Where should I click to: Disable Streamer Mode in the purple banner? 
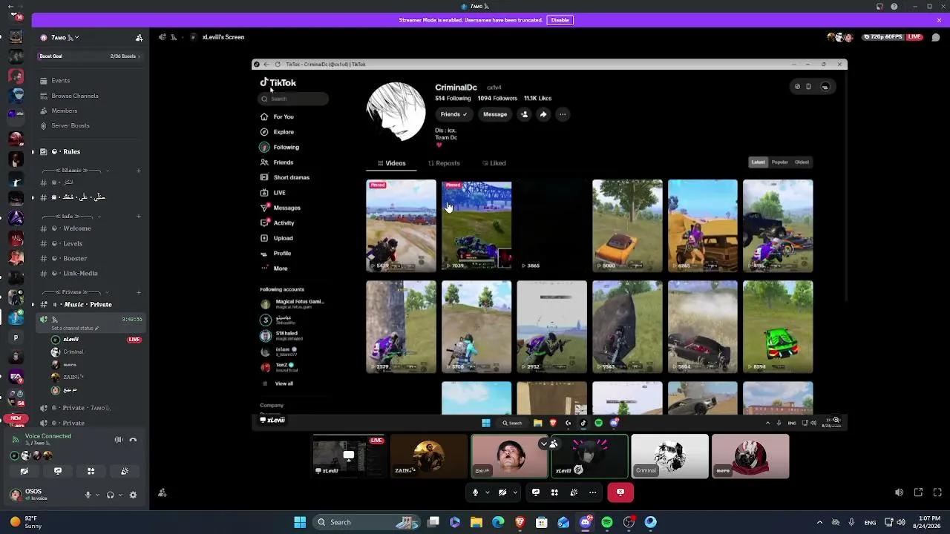click(x=560, y=20)
